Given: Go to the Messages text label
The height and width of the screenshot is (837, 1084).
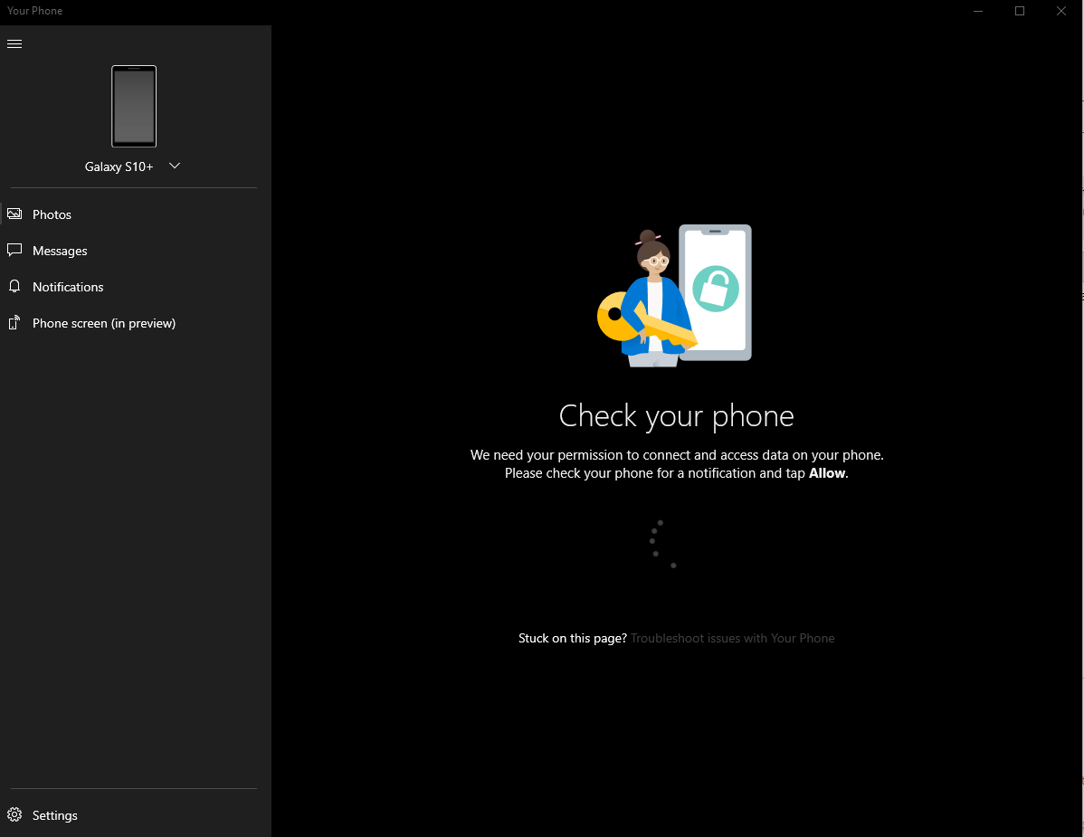Looking at the screenshot, I should 60,251.
